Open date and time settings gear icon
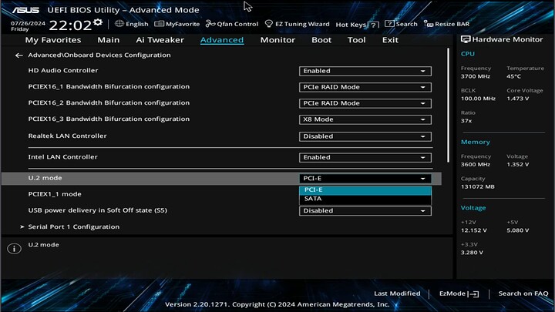The image size is (555, 312). point(98,22)
